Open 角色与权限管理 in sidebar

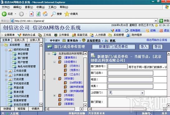coord(26,66)
